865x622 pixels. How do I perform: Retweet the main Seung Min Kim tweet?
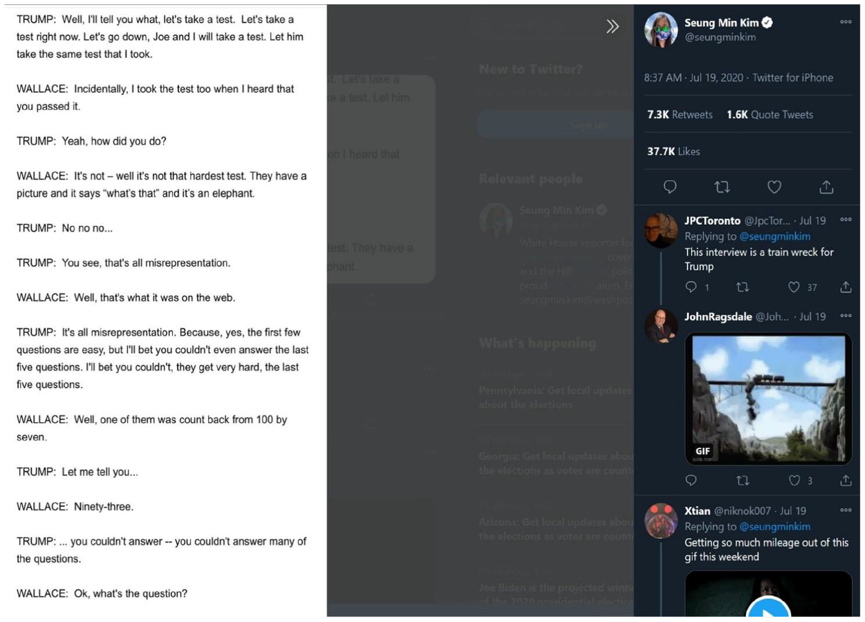[x=721, y=187]
